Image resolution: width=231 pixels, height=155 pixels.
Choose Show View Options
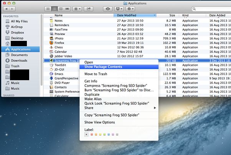point(119,122)
